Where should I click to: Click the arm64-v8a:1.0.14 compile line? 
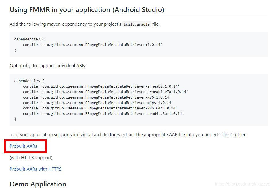[x=103, y=114]
